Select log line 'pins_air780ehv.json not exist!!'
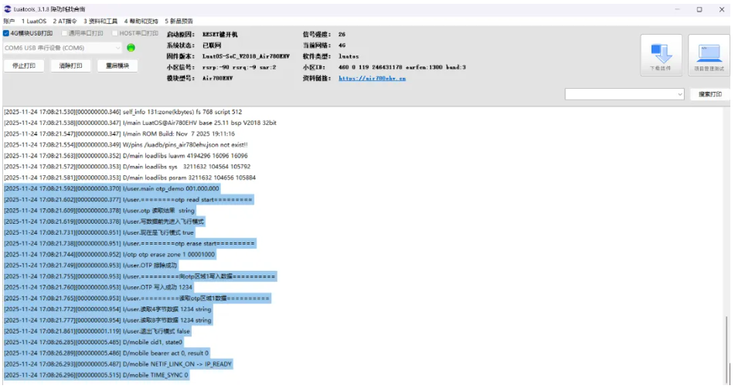 click(x=126, y=144)
